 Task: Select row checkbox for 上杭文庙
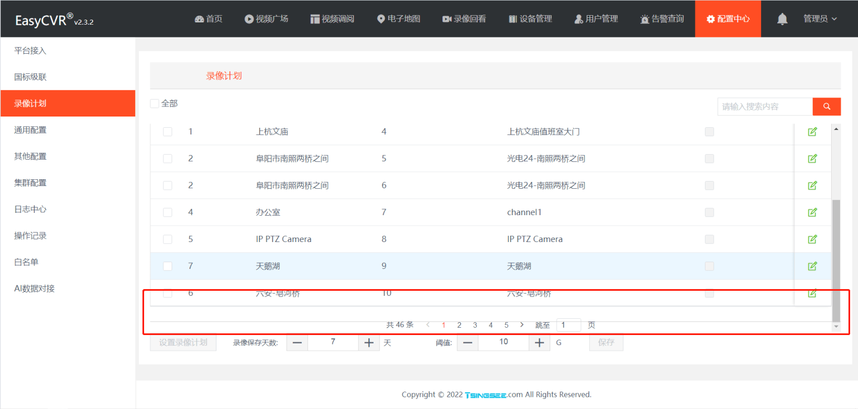click(x=168, y=132)
